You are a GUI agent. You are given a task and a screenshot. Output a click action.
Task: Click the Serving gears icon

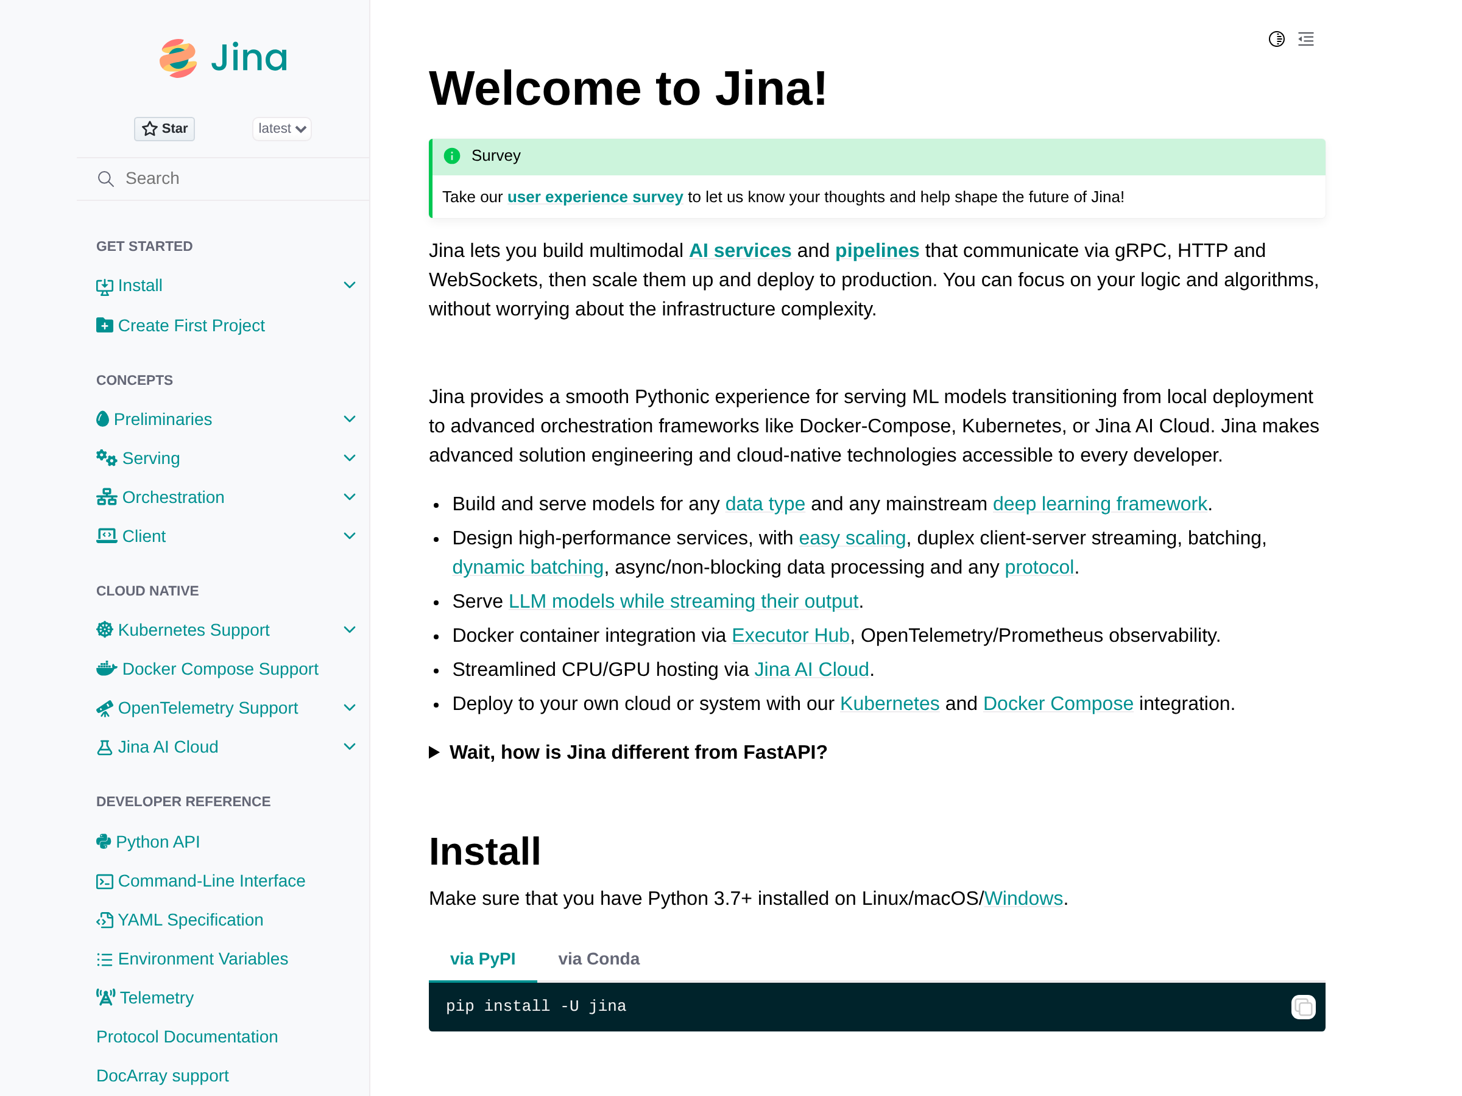[x=107, y=458]
